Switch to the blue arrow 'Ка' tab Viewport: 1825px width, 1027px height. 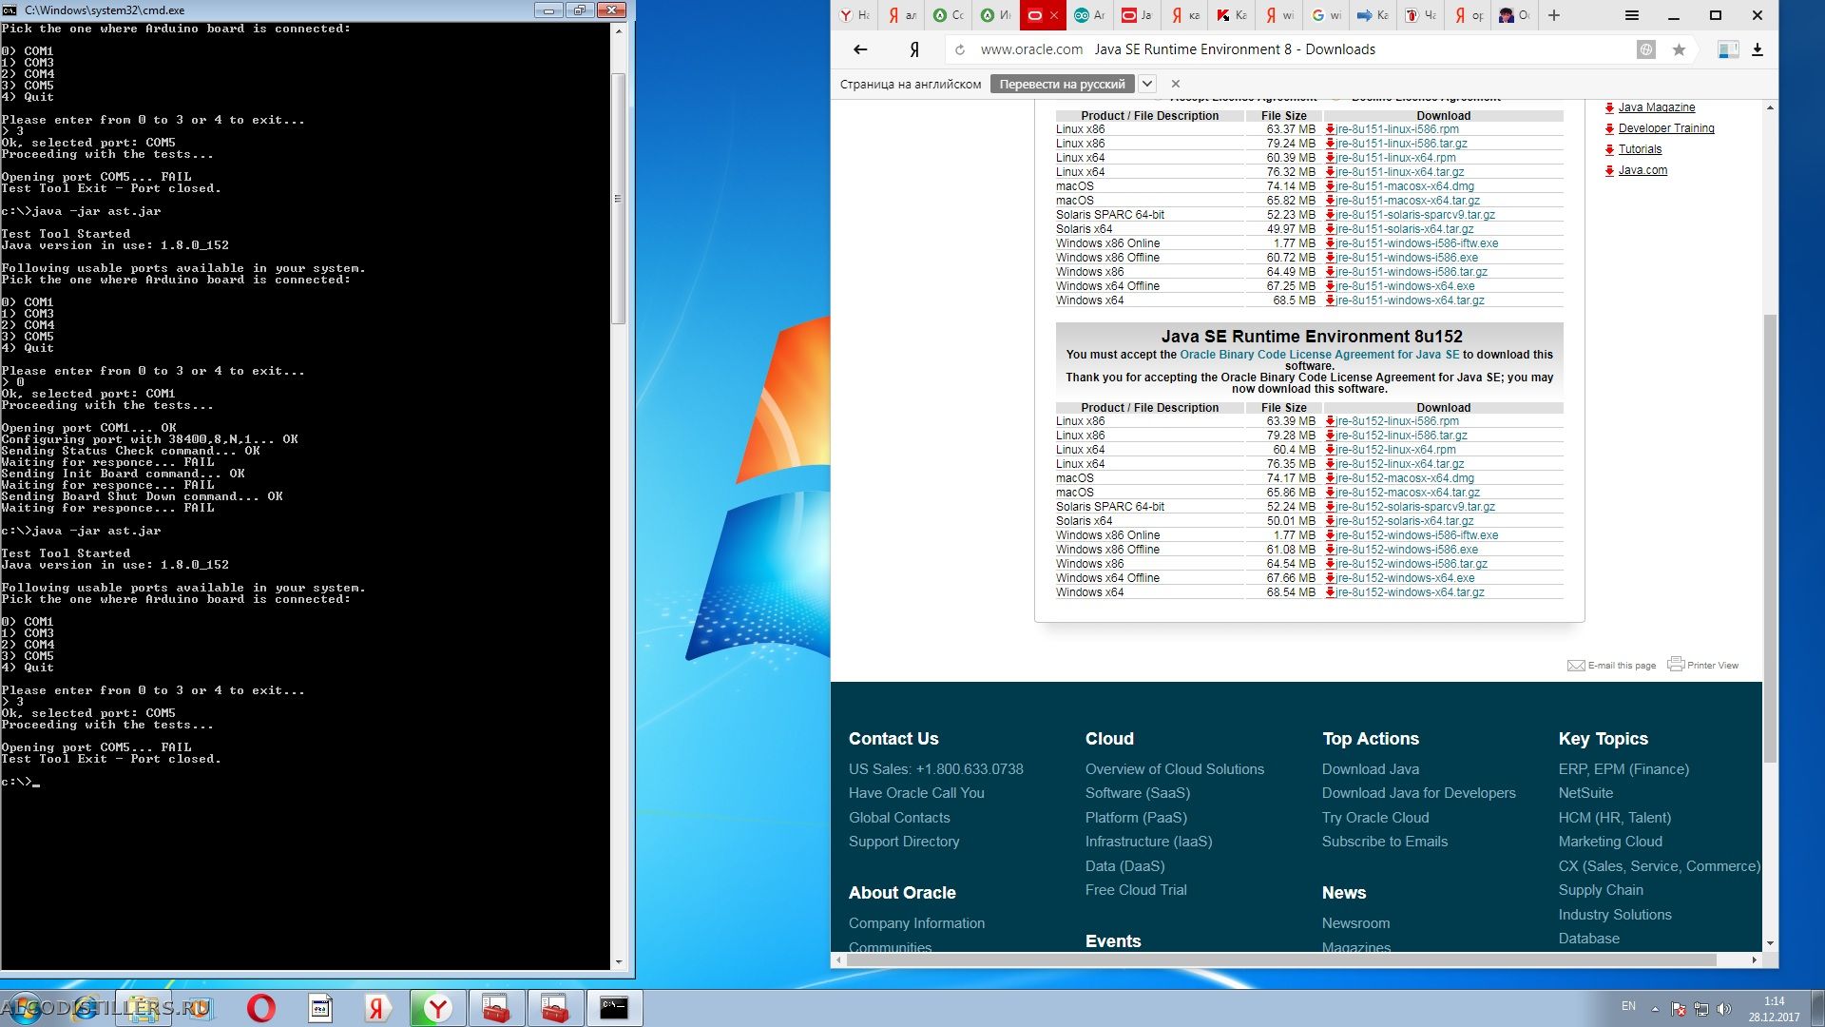[1373, 15]
